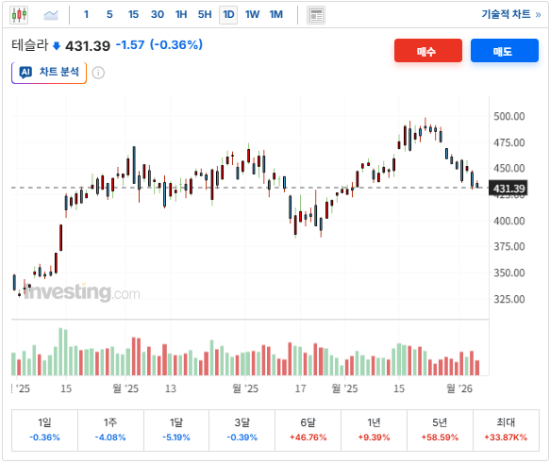Click the 475.00 price axis label
The image size is (550, 463).
pos(508,142)
